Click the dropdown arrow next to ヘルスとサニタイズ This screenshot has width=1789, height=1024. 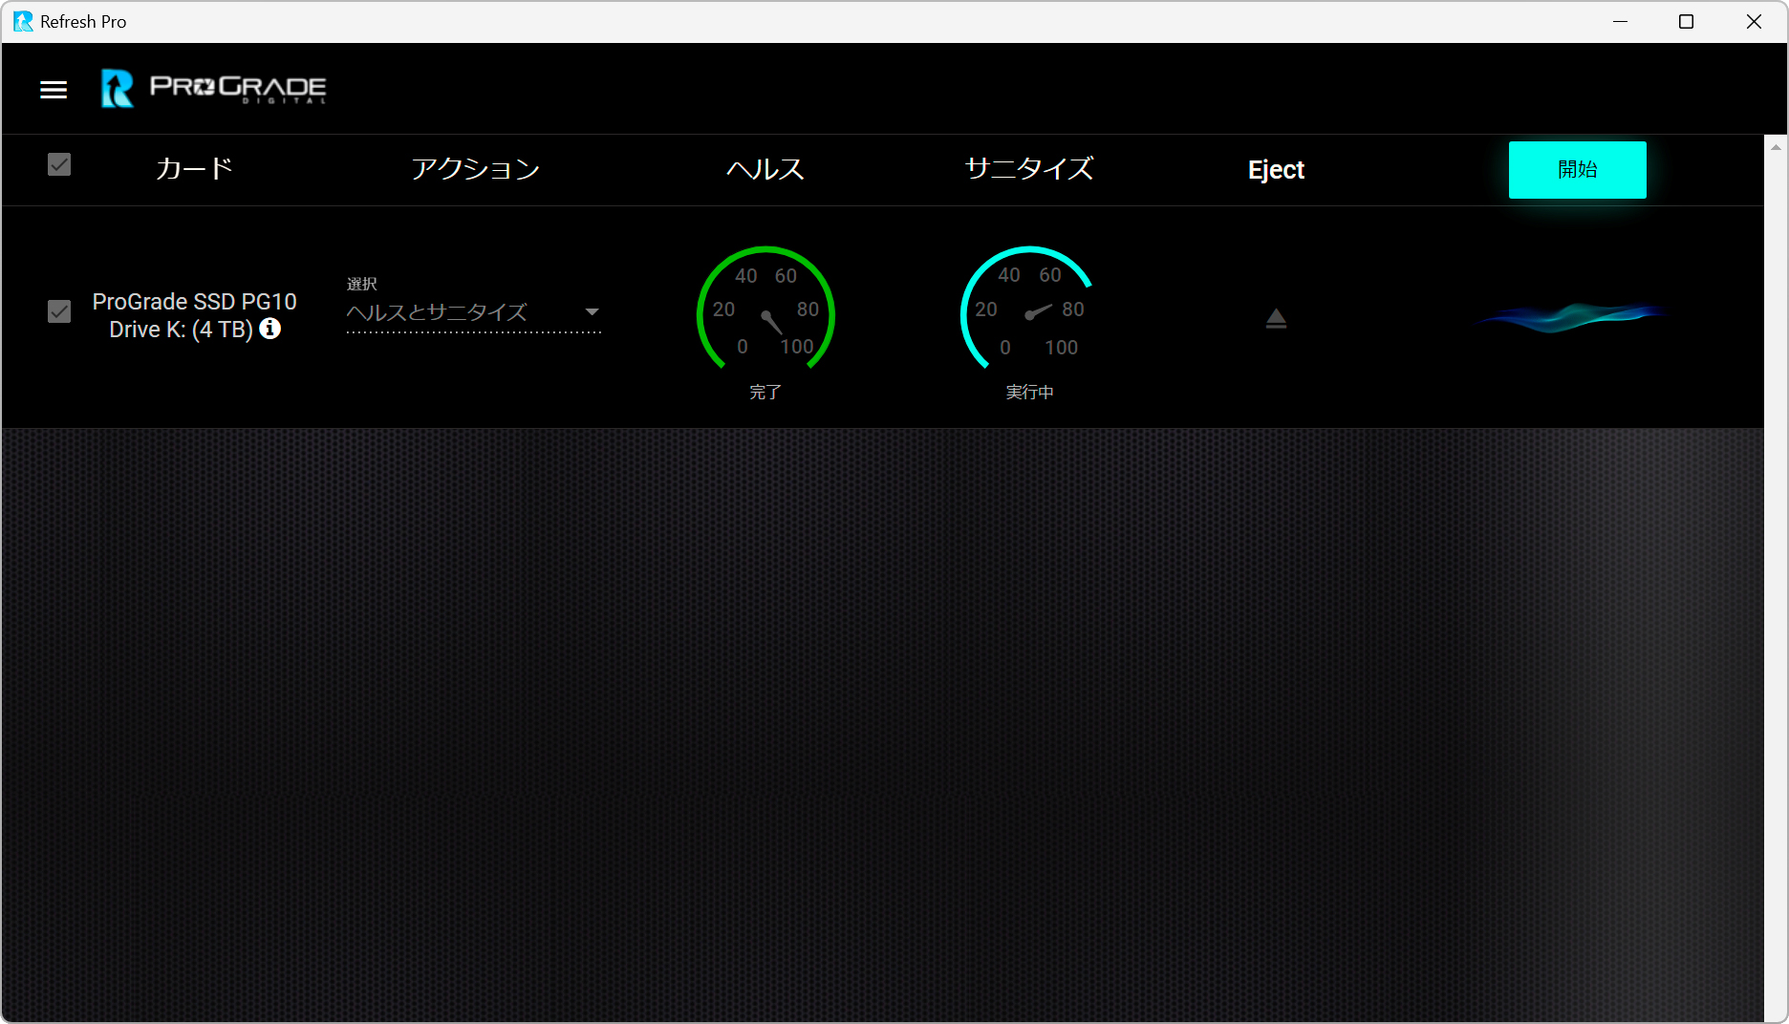tap(593, 312)
